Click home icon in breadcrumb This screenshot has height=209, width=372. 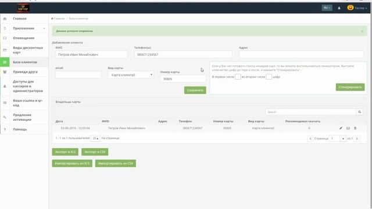point(52,19)
